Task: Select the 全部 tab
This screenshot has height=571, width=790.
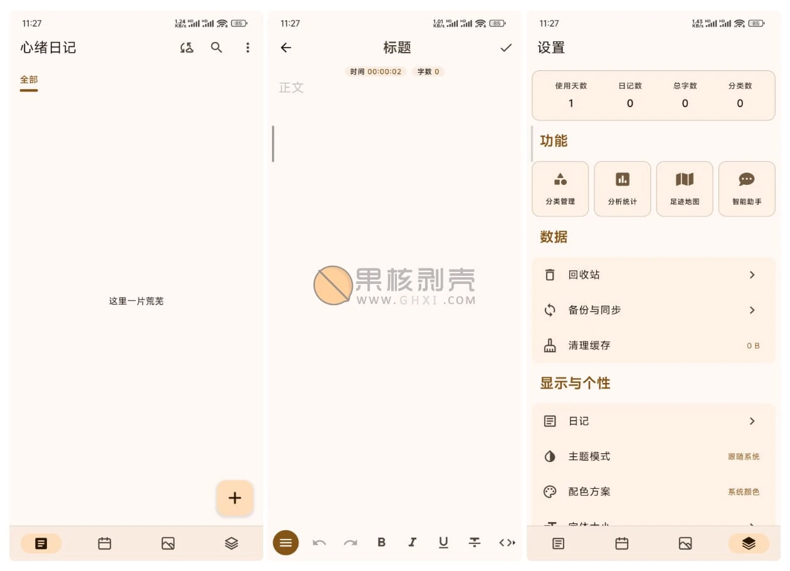Action: click(x=29, y=80)
